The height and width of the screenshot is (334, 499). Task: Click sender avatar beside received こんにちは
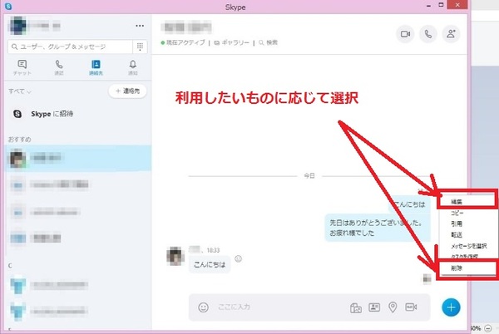pos(175,256)
